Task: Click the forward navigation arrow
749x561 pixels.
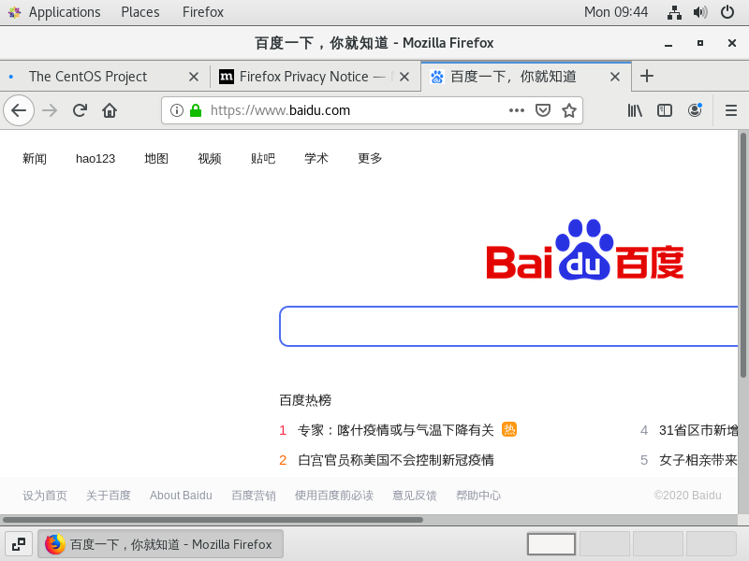Action: 50,110
